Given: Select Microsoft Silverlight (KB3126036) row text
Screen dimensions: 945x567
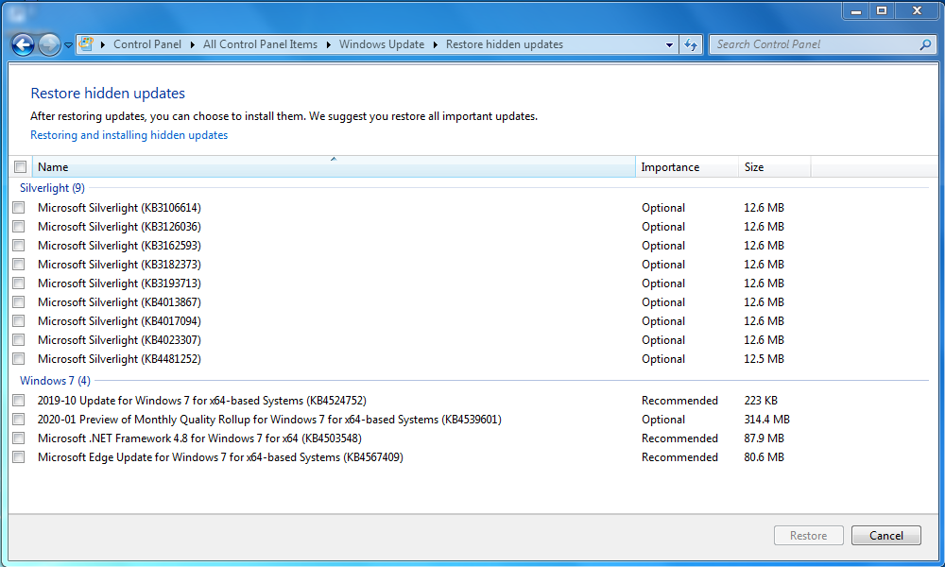Looking at the screenshot, I should (119, 227).
